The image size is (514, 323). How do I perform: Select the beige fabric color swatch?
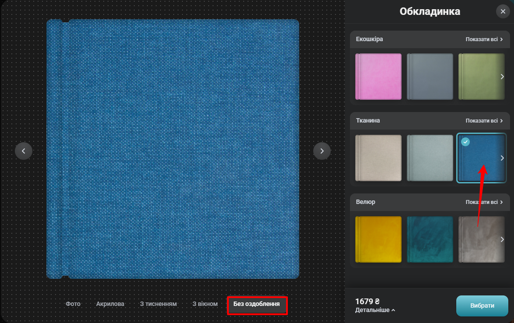point(378,158)
